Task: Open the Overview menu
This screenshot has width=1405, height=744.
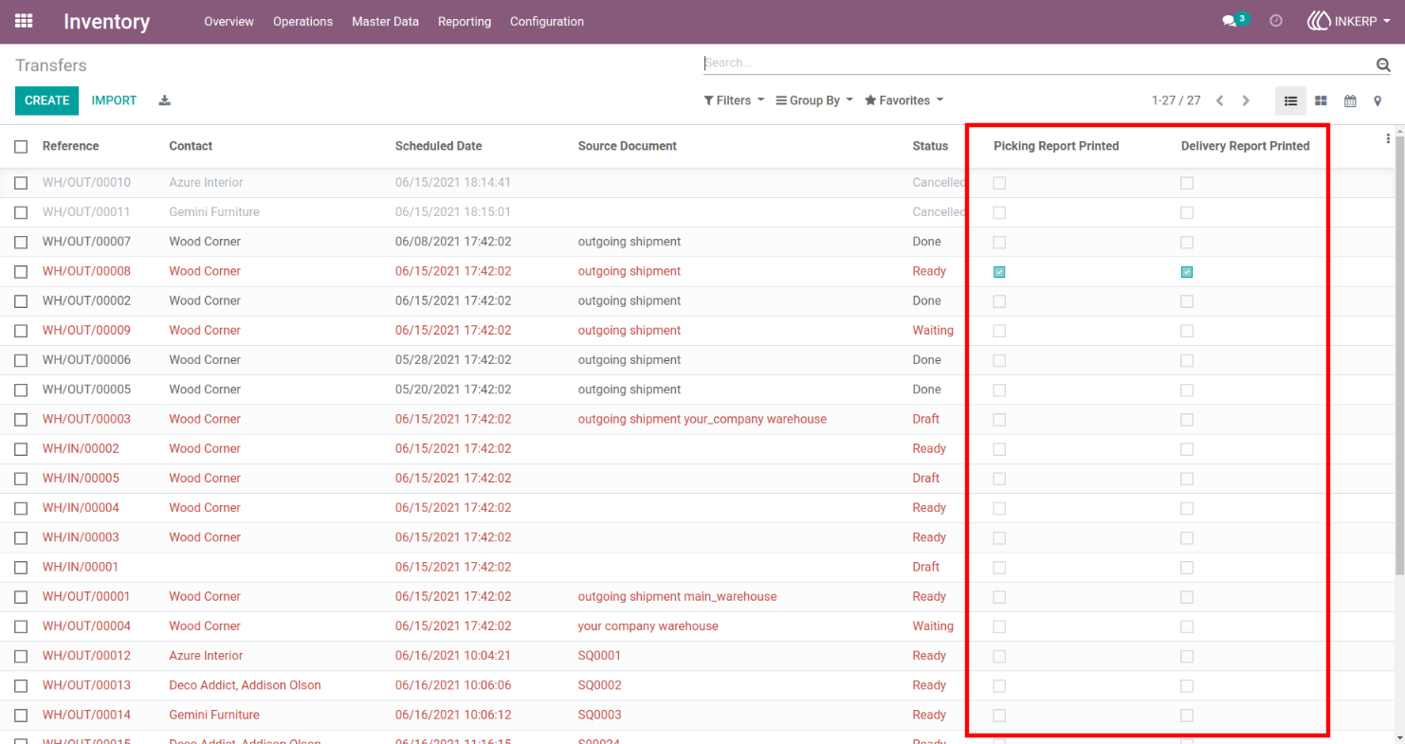Action: pos(229,21)
